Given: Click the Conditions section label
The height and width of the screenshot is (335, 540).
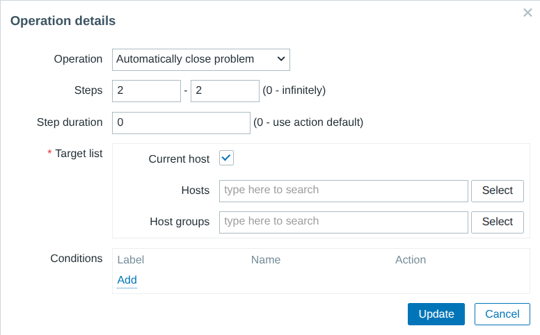Looking at the screenshot, I should tap(76, 259).
